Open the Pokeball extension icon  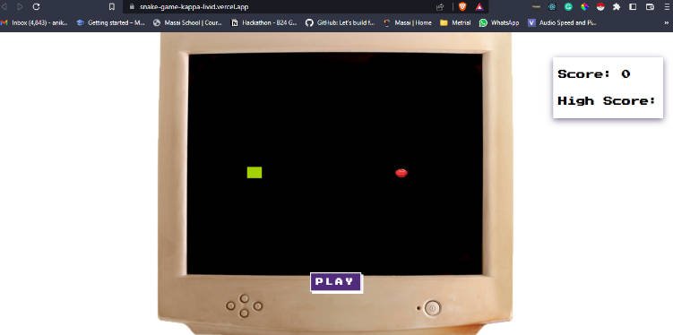click(x=600, y=7)
